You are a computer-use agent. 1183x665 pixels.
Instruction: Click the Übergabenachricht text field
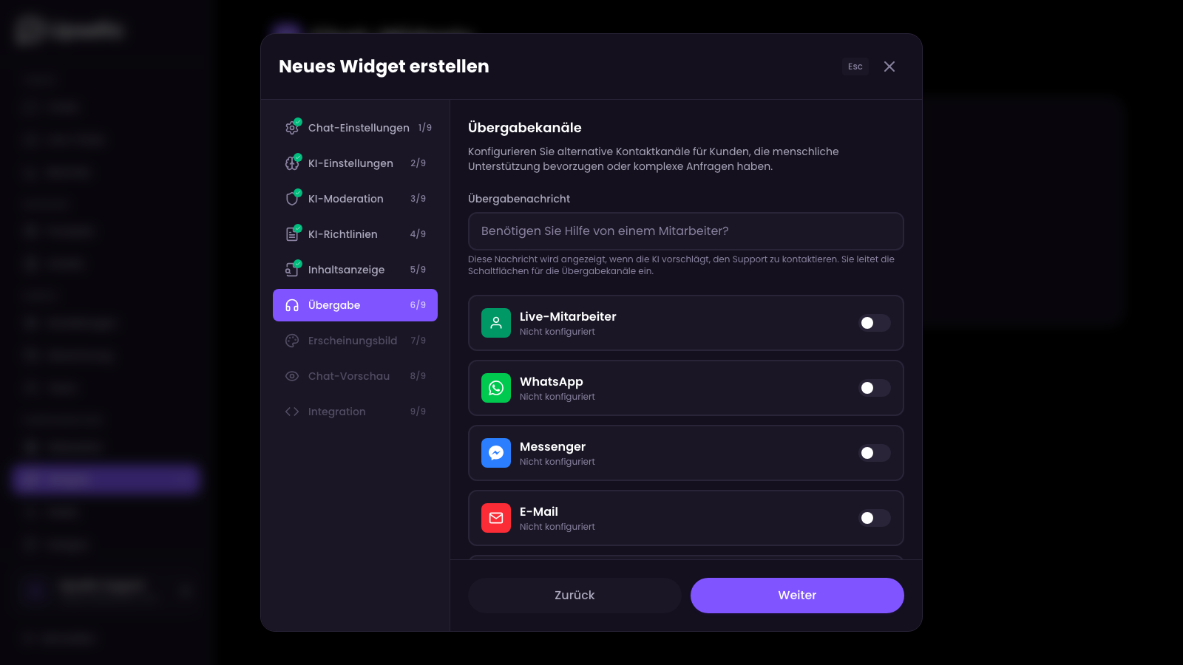[x=685, y=231]
